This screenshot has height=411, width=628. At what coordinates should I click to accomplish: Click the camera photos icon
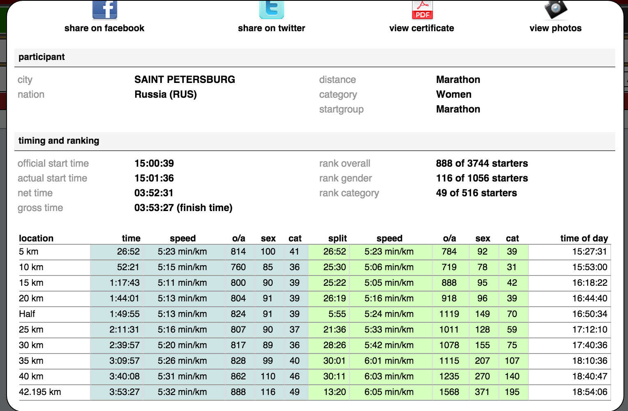[x=555, y=9]
